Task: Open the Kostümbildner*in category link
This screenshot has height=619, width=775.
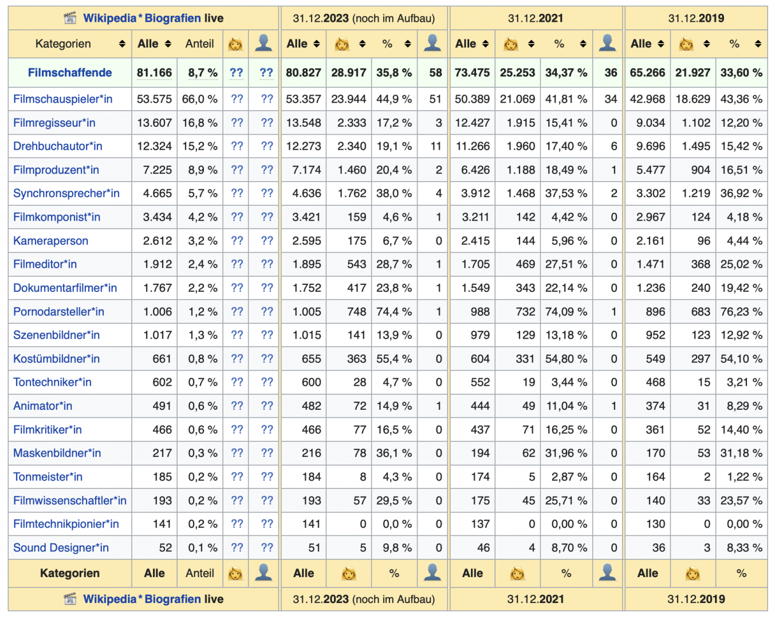Action: tap(56, 359)
